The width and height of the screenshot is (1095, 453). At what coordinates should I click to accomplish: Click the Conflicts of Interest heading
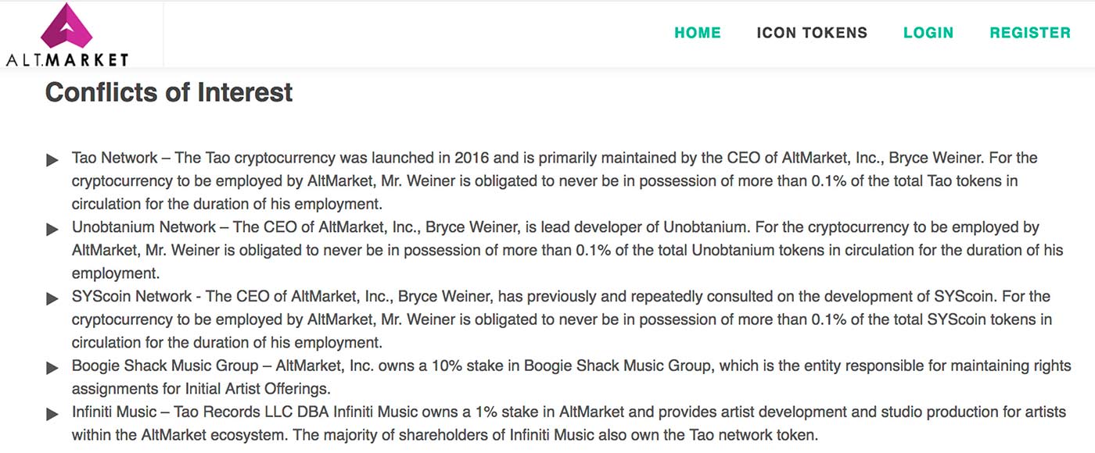tap(169, 92)
